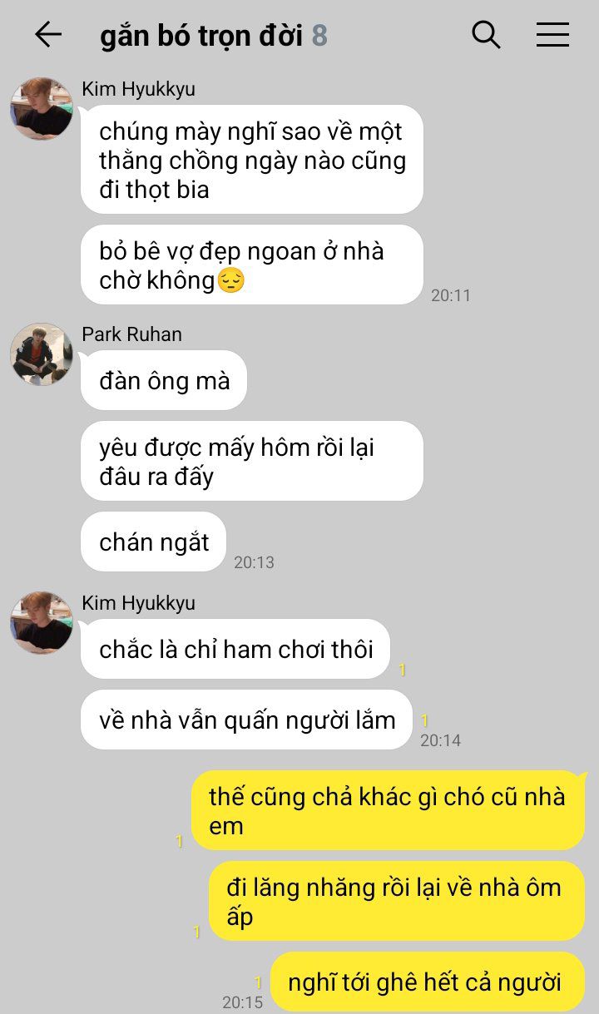
Task: Select message "chúng mày nghĩ sao về một"
Action: pyautogui.click(x=252, y=161)
